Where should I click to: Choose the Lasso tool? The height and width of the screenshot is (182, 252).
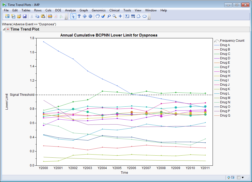109,16
